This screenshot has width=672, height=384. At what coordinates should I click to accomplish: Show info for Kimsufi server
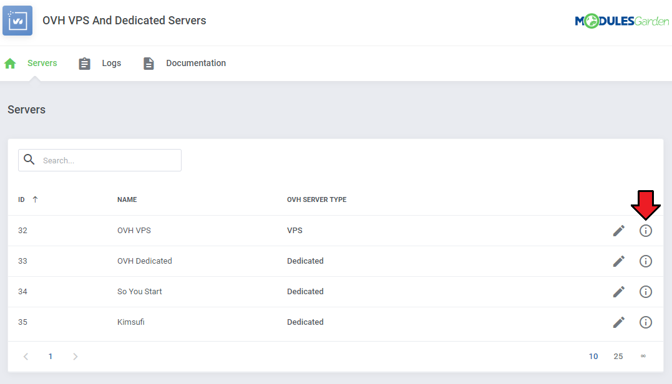[x=645, y=322]
